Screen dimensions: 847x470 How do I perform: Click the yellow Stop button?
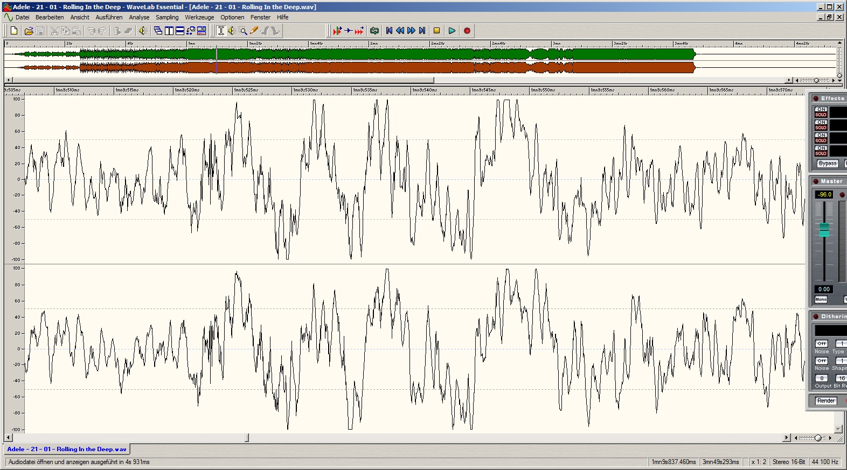pos(436,31)
